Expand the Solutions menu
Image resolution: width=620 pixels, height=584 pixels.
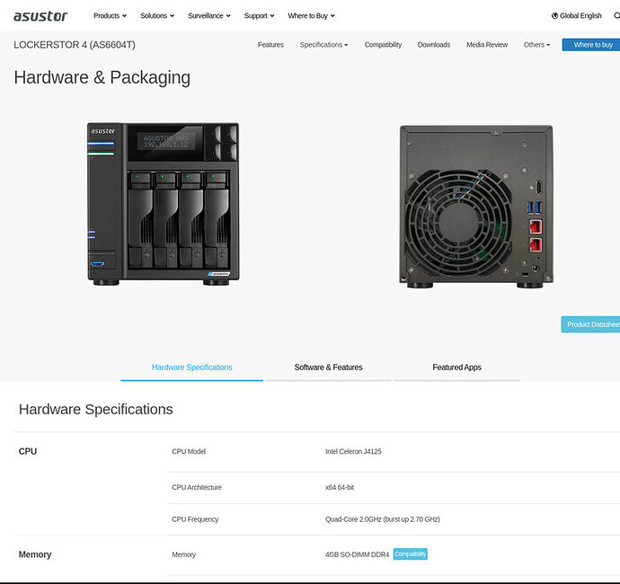point(157,16)
